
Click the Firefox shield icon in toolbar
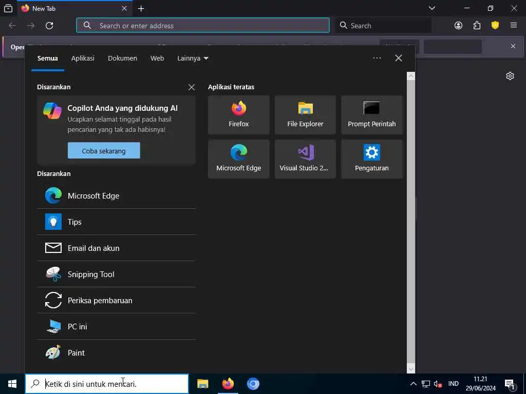(495, 26)
